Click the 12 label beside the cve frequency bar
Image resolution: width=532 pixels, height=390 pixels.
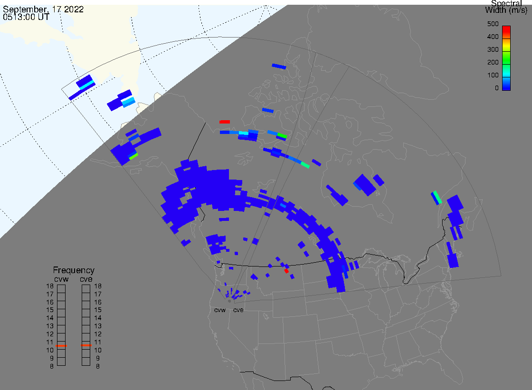point(98,334)
